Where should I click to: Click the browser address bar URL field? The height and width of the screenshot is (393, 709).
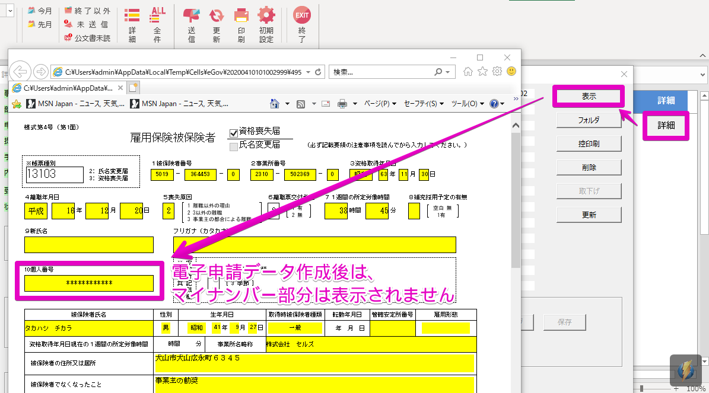point(183,72)
